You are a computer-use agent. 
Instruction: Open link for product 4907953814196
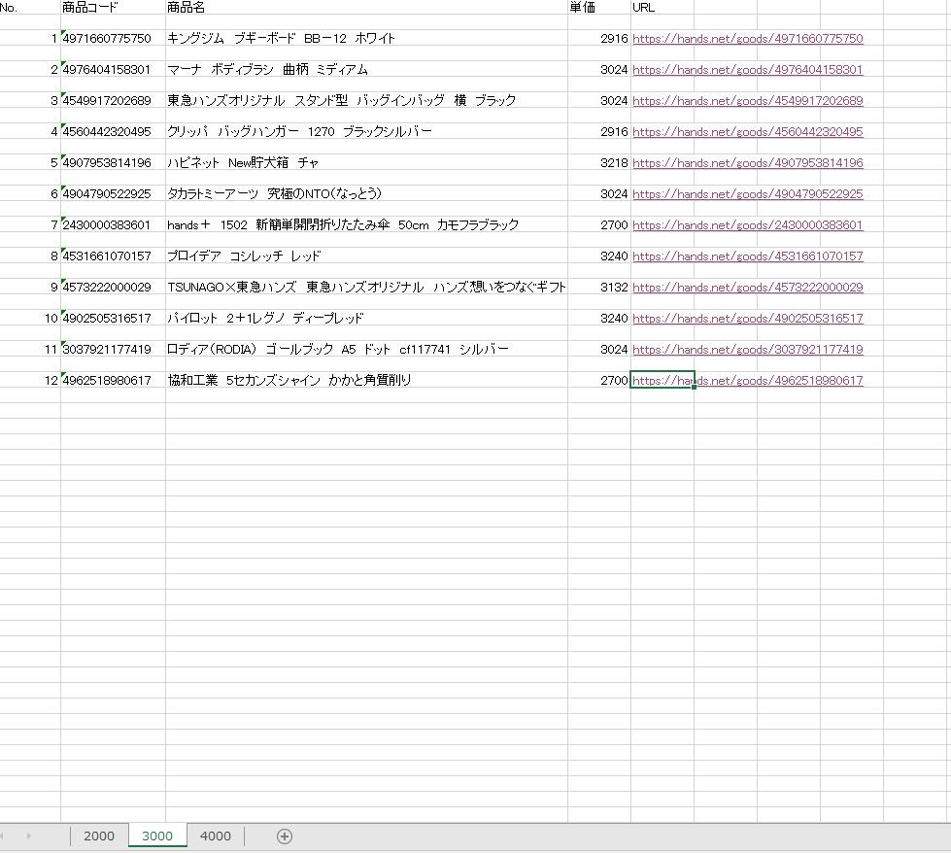click(x=747, y=162)
